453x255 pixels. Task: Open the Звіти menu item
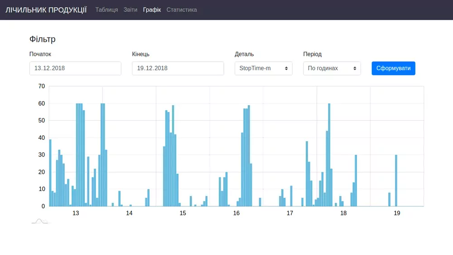tap(130, 10)
